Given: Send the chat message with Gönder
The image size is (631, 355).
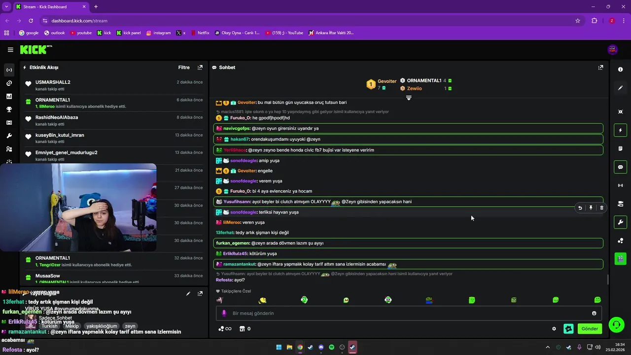Looking at the screenshot, I should (x=590, y=329).
